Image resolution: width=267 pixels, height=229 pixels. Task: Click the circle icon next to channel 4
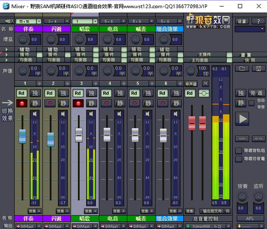tap(124, 84)
